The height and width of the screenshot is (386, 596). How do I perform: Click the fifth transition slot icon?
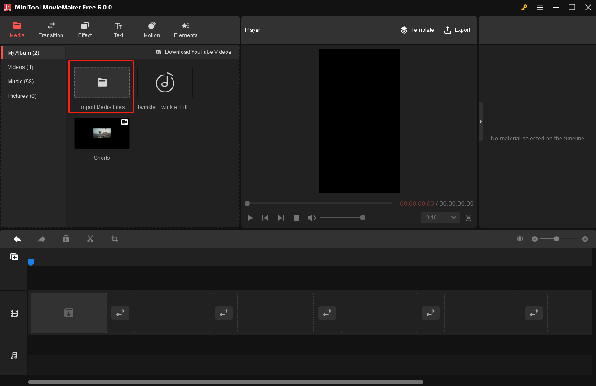pyautogui.click(x=534, y=313)
